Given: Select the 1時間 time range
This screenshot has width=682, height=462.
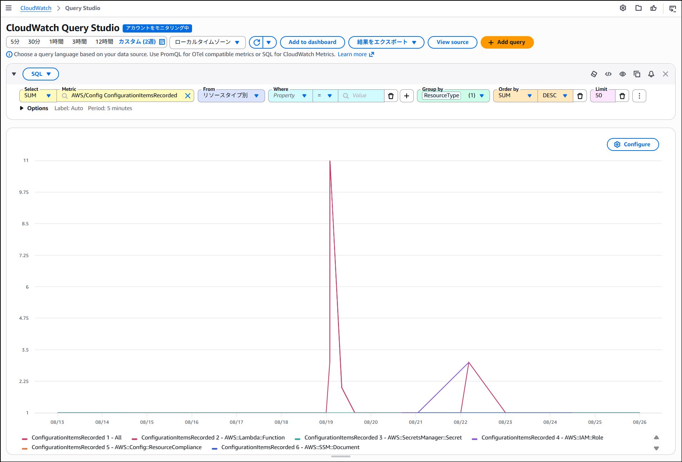Looking at the screenshot, I should pos(56,42).
